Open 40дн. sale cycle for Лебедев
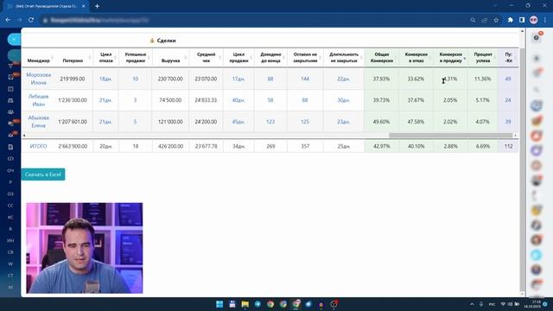This screenshot has width=553, height=311. point(238,100)
